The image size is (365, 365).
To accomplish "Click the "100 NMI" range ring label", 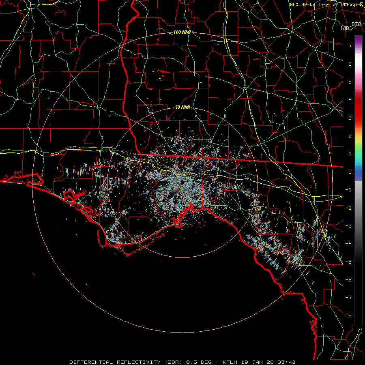I will point(182,32).
